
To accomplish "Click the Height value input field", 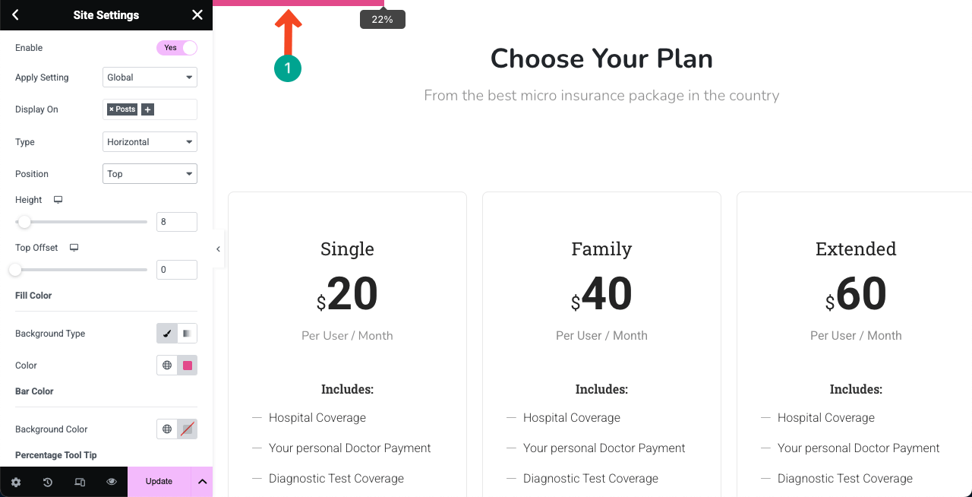I will tap(177, 222).
